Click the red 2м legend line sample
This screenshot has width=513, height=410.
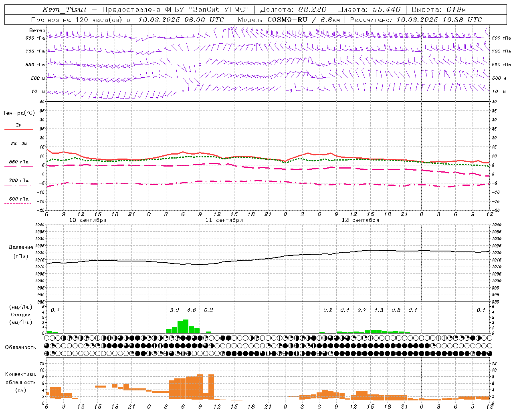18,130
